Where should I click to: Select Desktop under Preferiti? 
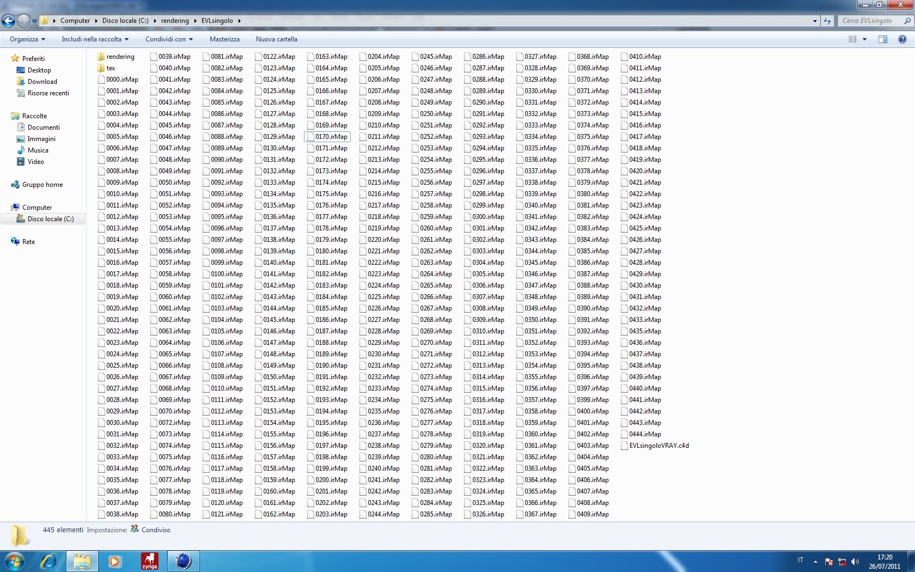pyautogui.click(x=39, y=70)
